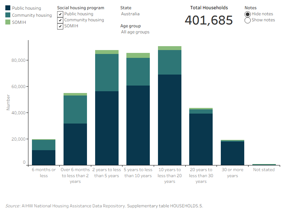Select Public housing segment for 20 to 30 years
The height and width of the screenshot is (213, 284).
coord(201,139)
